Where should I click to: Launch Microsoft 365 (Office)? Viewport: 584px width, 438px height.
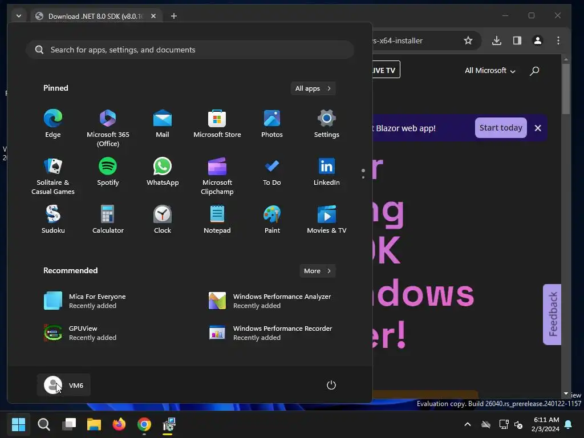pos(108,128)
